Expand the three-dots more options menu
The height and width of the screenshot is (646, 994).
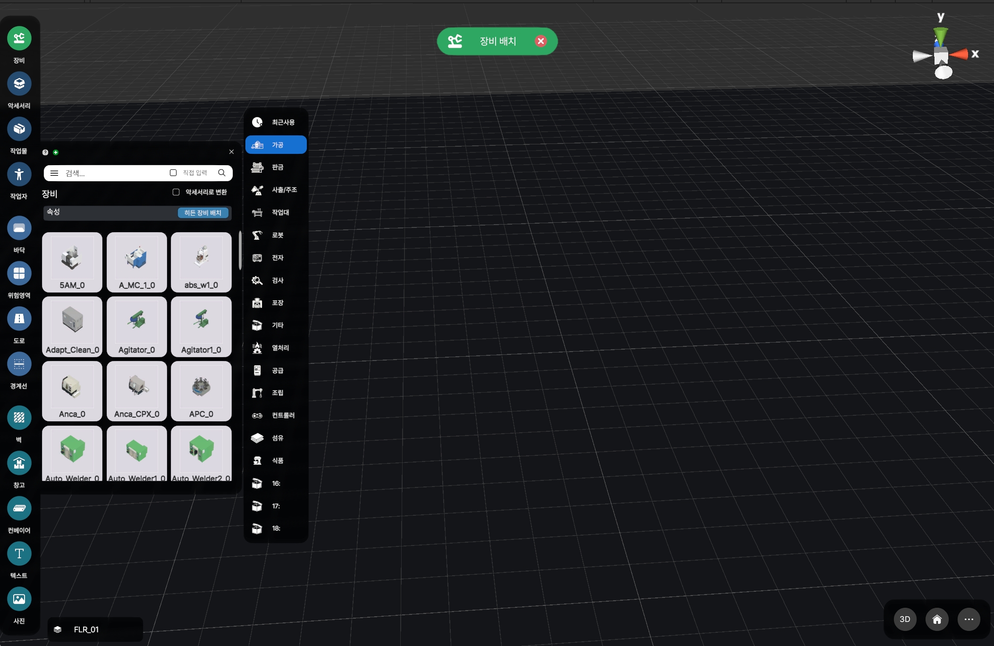[969, 619]
